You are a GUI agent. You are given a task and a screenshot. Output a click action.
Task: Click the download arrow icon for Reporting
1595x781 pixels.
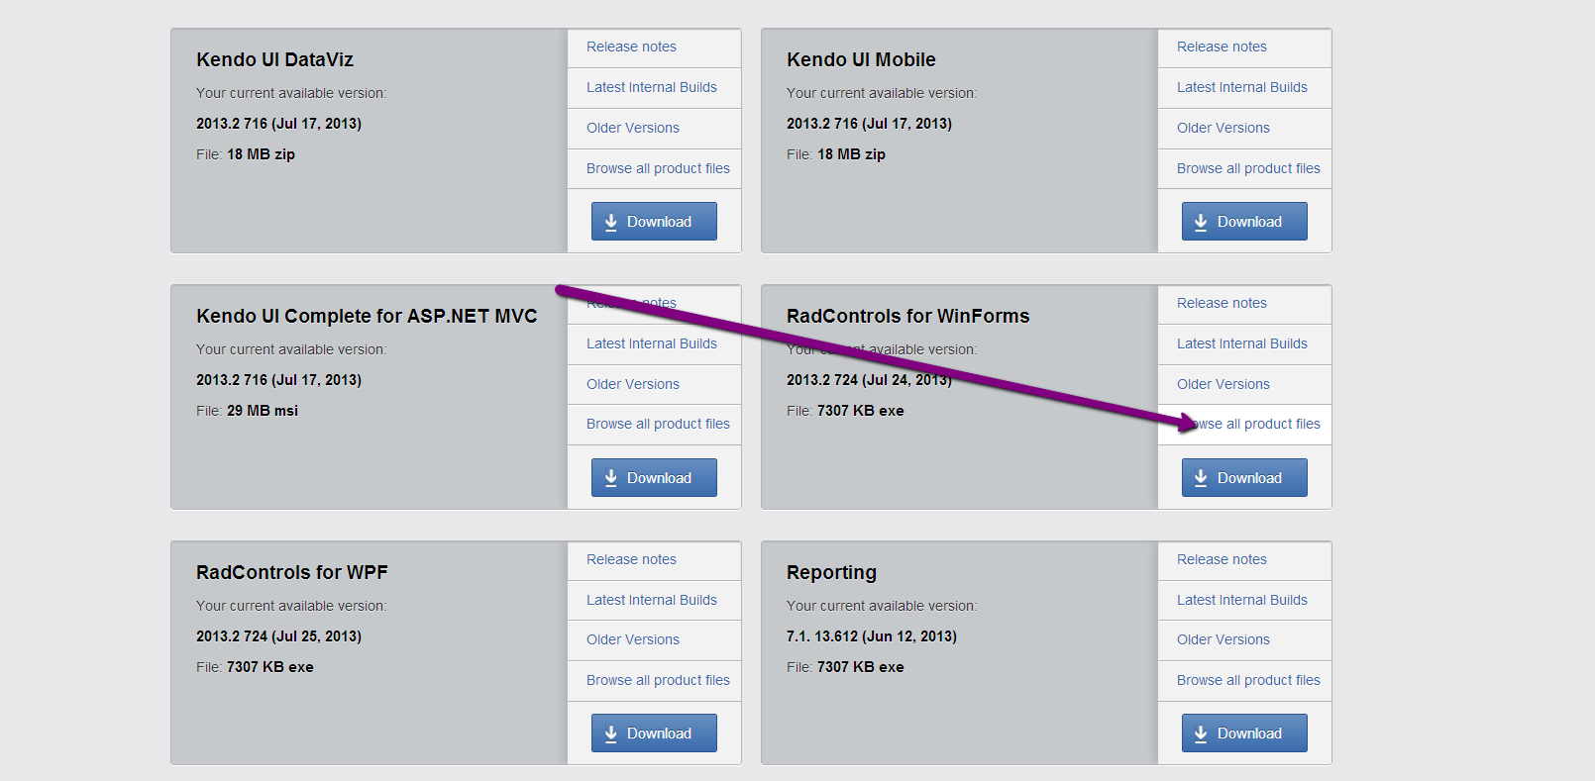(x=1201, y=733)
